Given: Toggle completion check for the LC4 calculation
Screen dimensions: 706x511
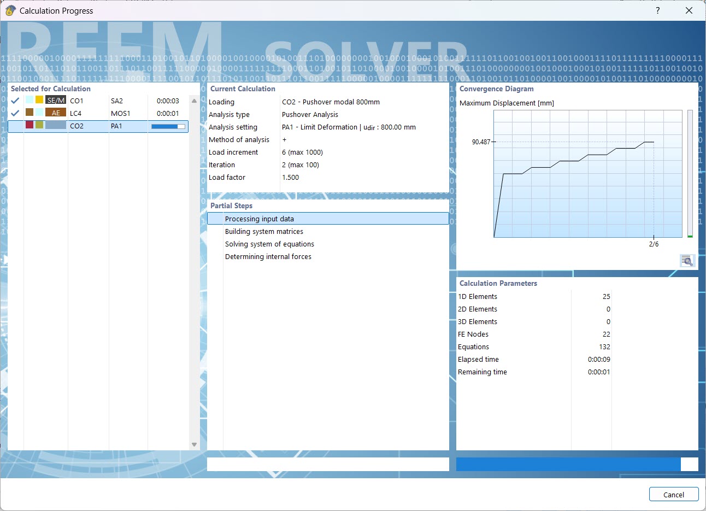Looking at the screenshot, I should 15,112.
